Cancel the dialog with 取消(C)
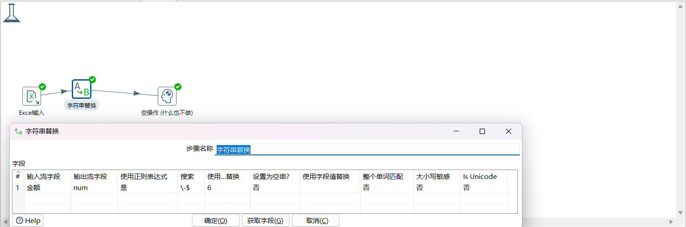Image resolution: width=686 pixels, height=227 pixels. pos(316,220)
